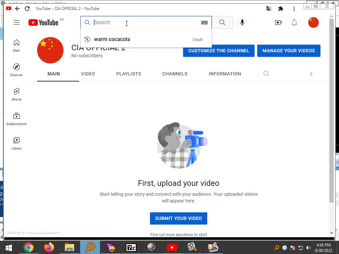This screenshot has width=339, height=254.
Task: Switch to the PLAYLISTS tab
Action: (129, 74)
